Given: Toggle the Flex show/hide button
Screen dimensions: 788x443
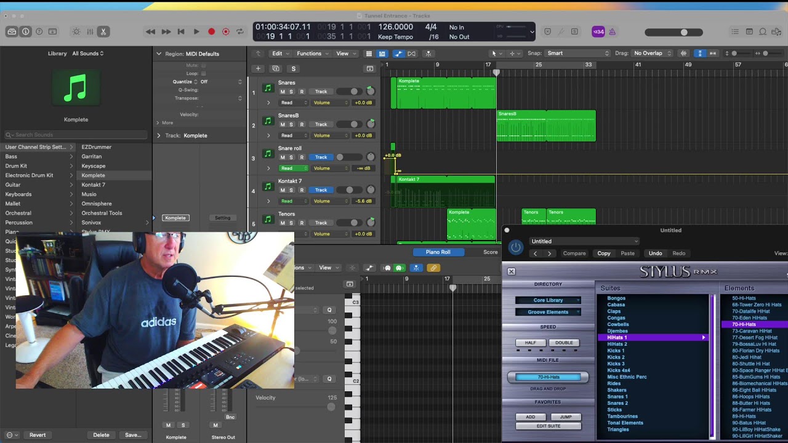Looking at the screenshot, I should [412, 54].
